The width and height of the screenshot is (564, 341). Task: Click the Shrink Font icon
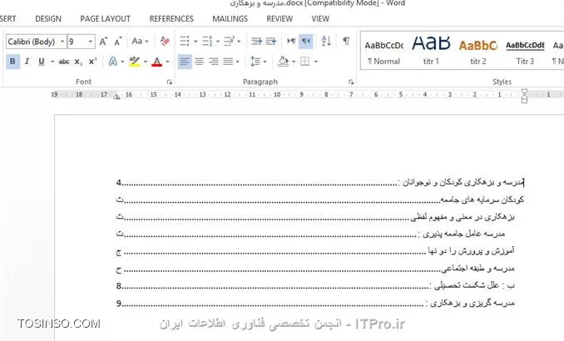[118, 42]
